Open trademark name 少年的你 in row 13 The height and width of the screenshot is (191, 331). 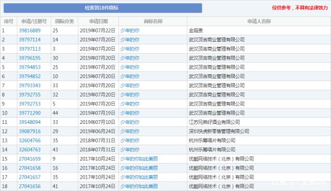coord(130,140)
